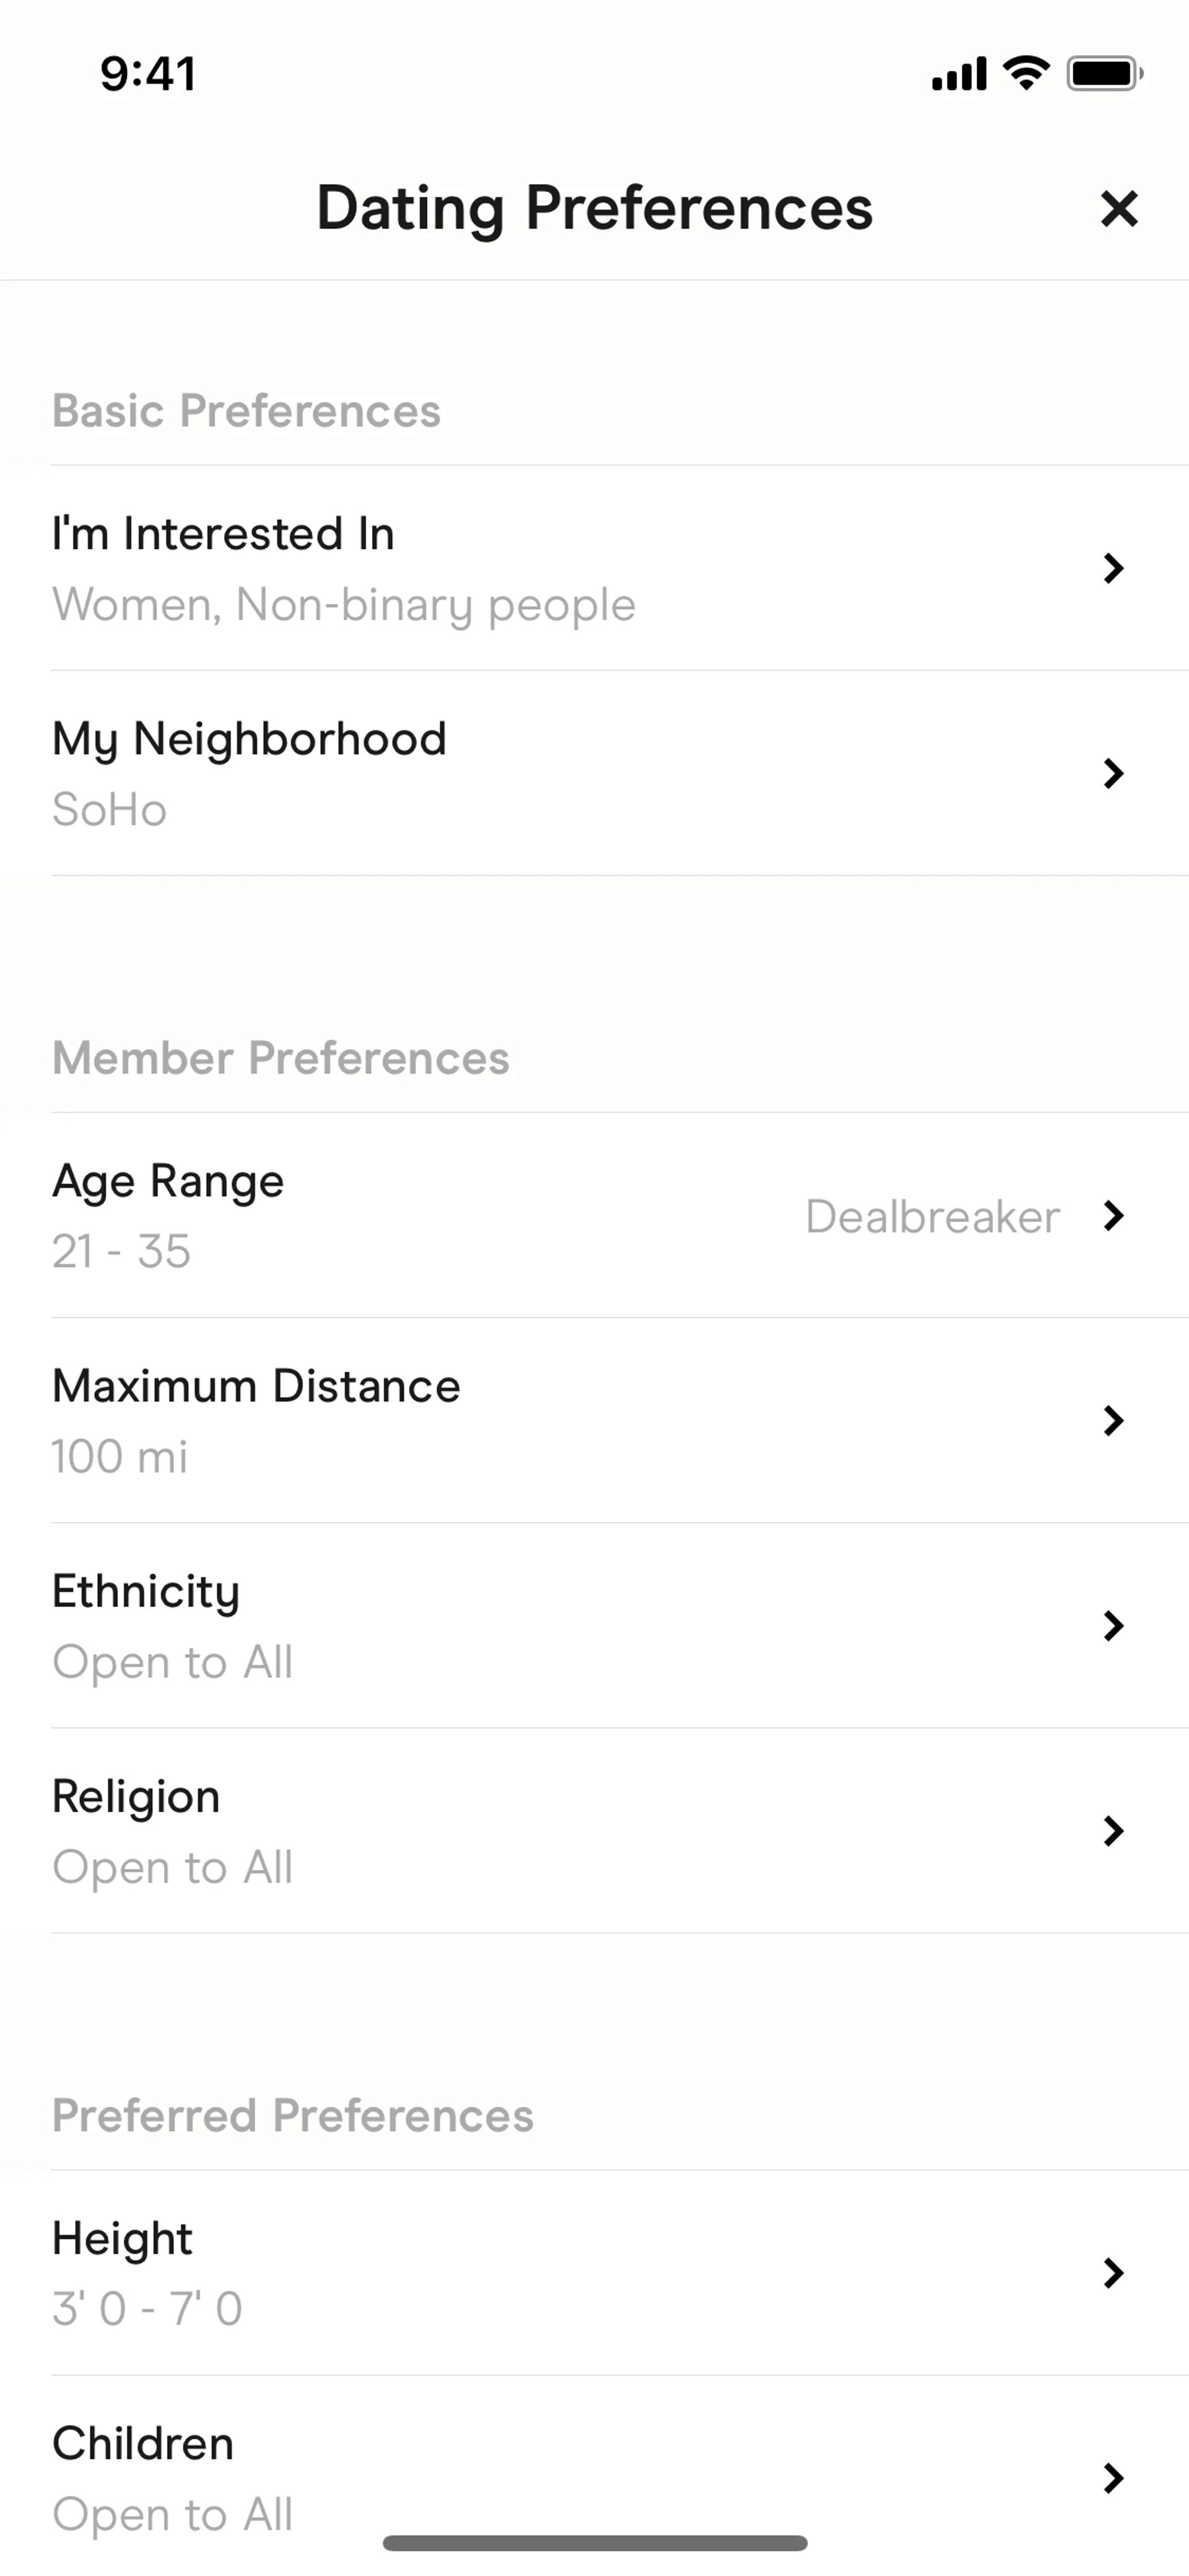Select the Dealbreaker label for Age Range
This screenshot has height=2576, width=1189.
point(931,1217)
